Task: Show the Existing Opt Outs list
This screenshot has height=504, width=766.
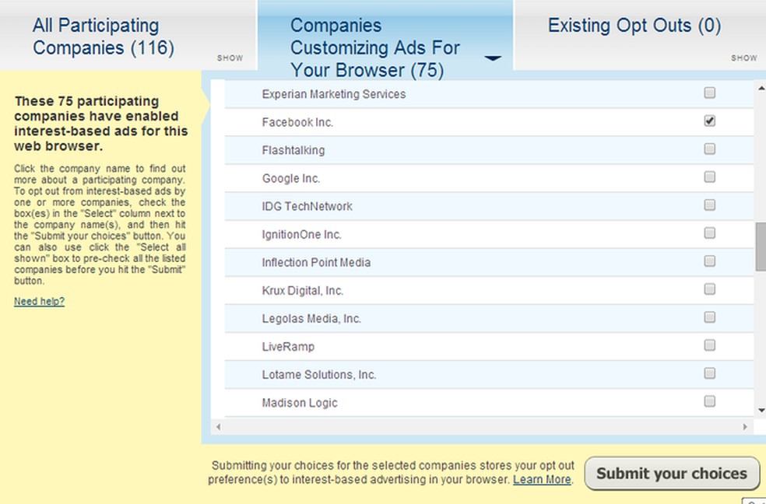Action: coord(744,58)
